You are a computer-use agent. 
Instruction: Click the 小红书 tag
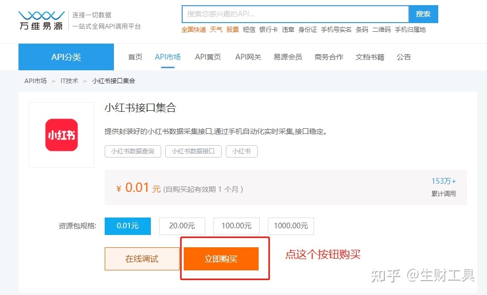(x=241, y=151)
